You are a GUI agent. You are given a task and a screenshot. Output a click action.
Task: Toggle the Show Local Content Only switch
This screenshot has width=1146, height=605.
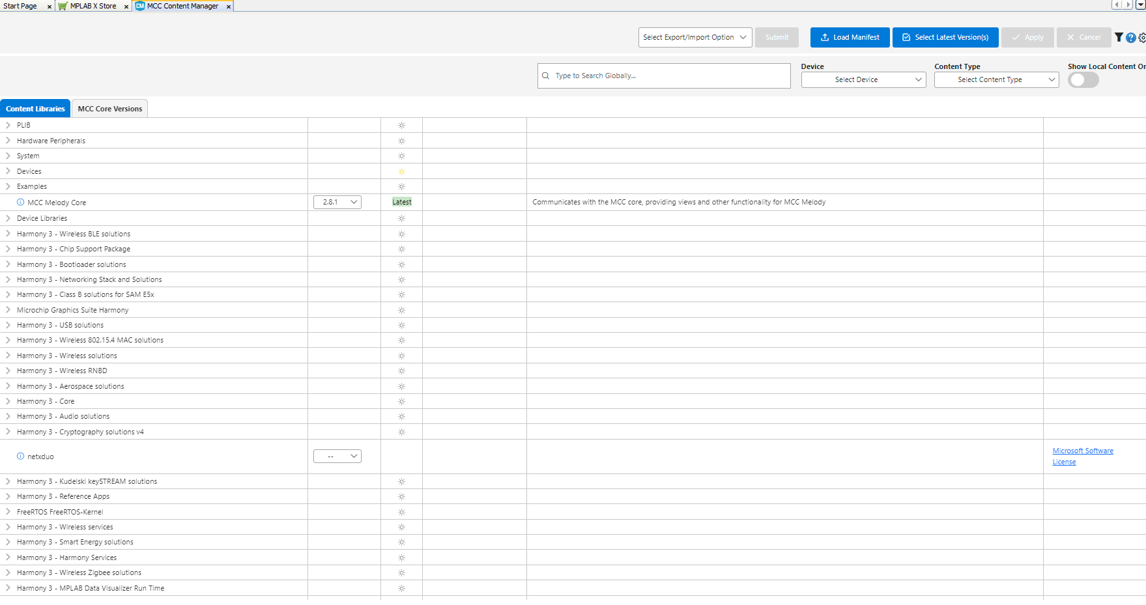(1083, 79)
